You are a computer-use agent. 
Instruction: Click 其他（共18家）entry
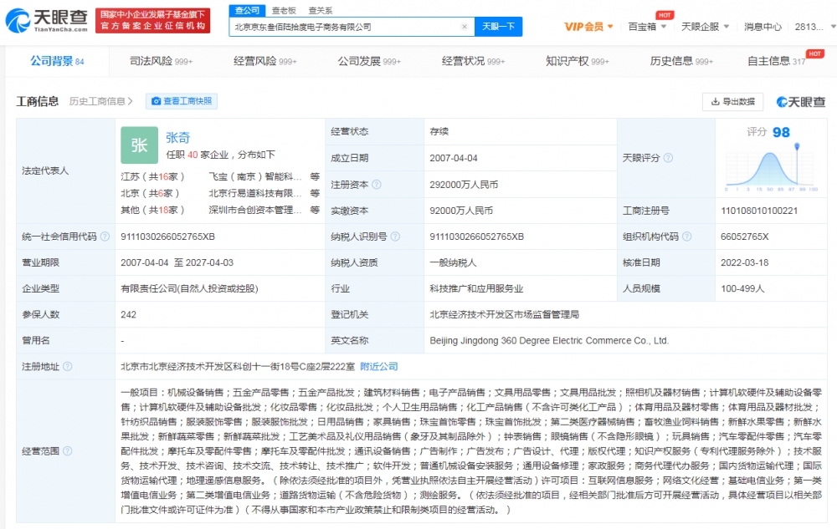pos(152,210)
